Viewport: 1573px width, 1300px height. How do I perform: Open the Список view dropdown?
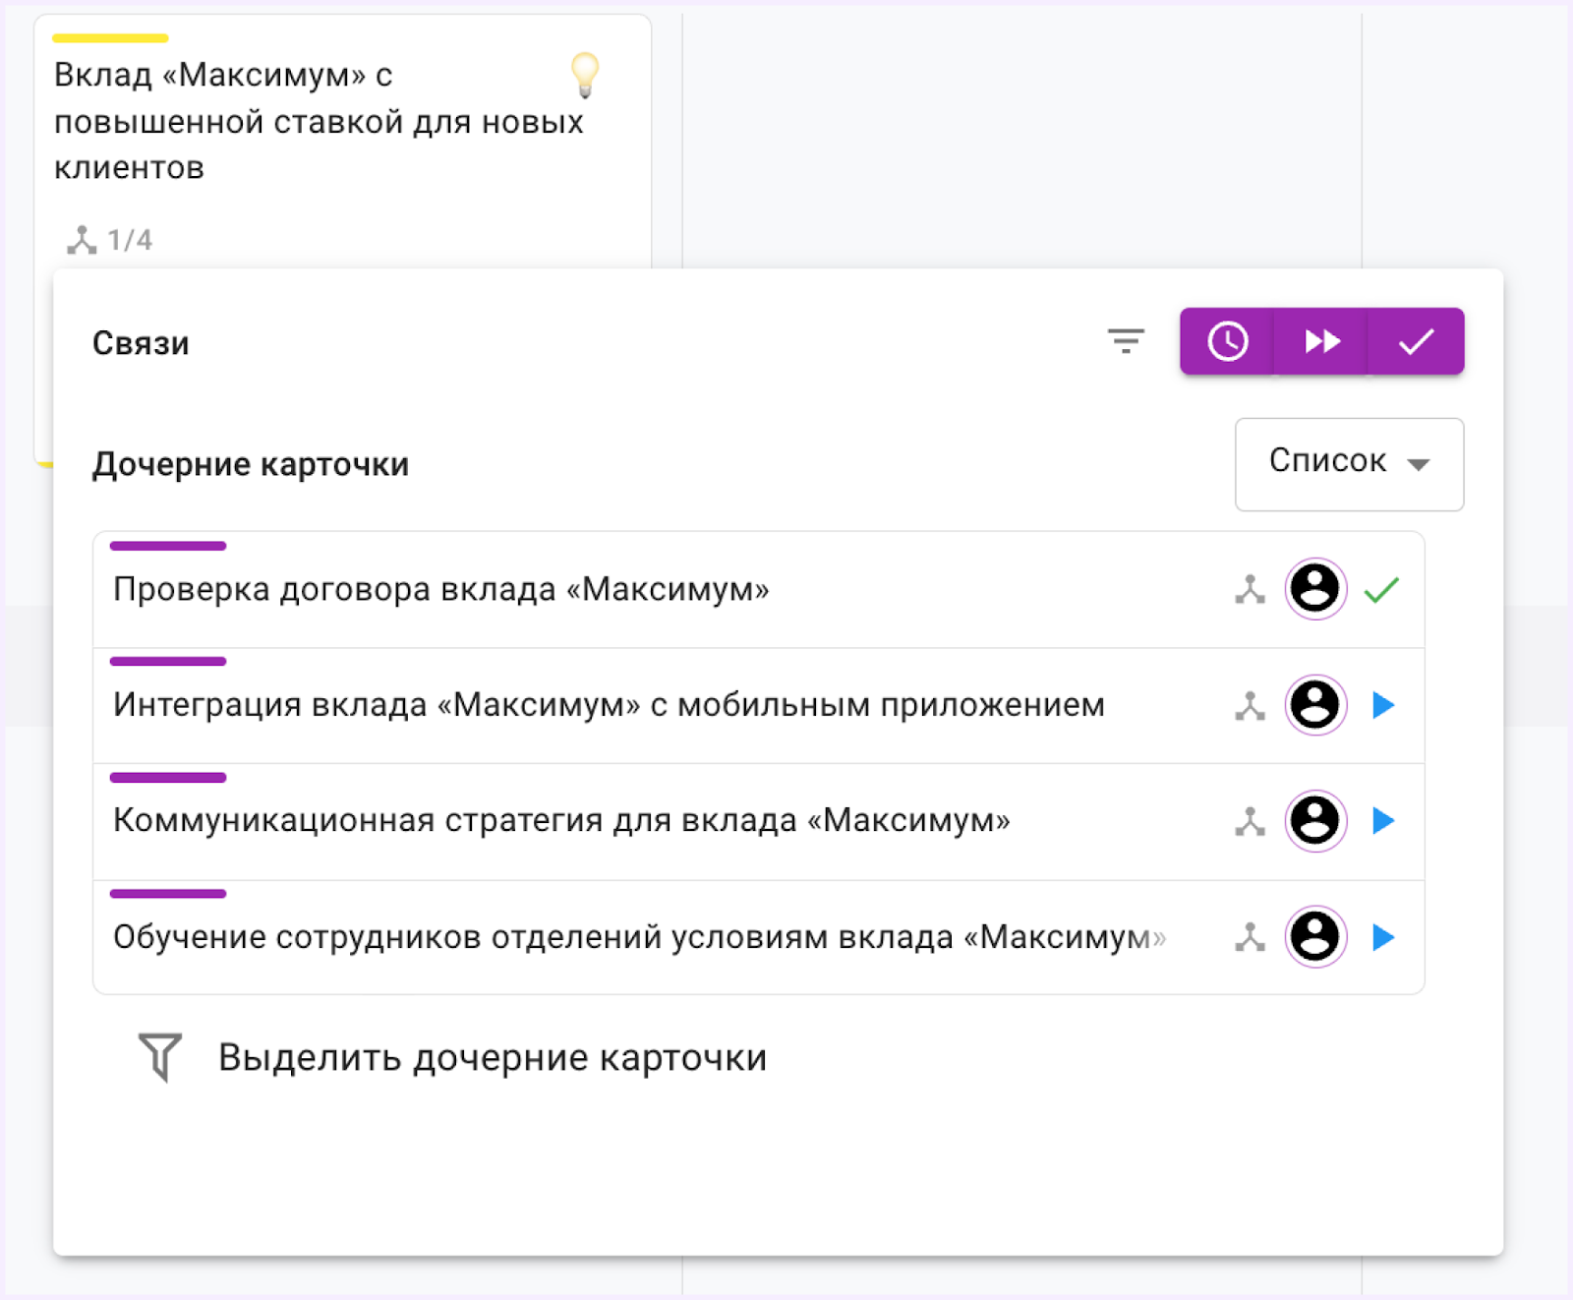click(1348, 463)
